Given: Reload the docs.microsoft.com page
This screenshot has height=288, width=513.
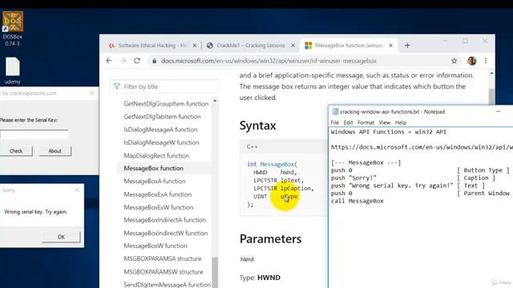Looking at the screenshot, I should (x=137, y=61).
